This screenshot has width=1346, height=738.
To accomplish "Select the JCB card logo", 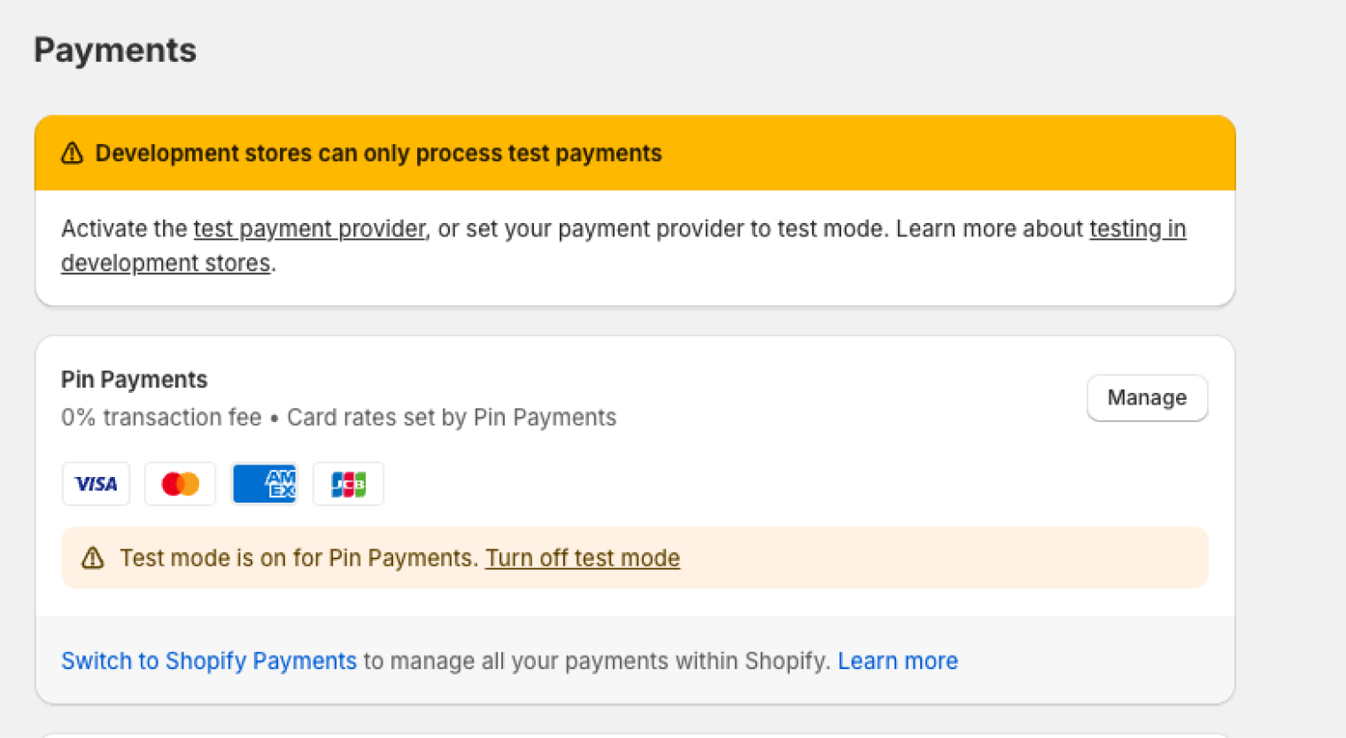I will point(348,484).
